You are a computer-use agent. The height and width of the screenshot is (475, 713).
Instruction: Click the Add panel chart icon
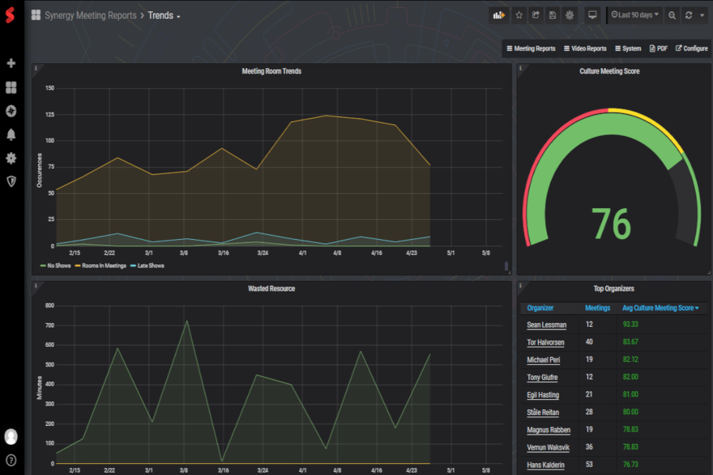(498, 15)
